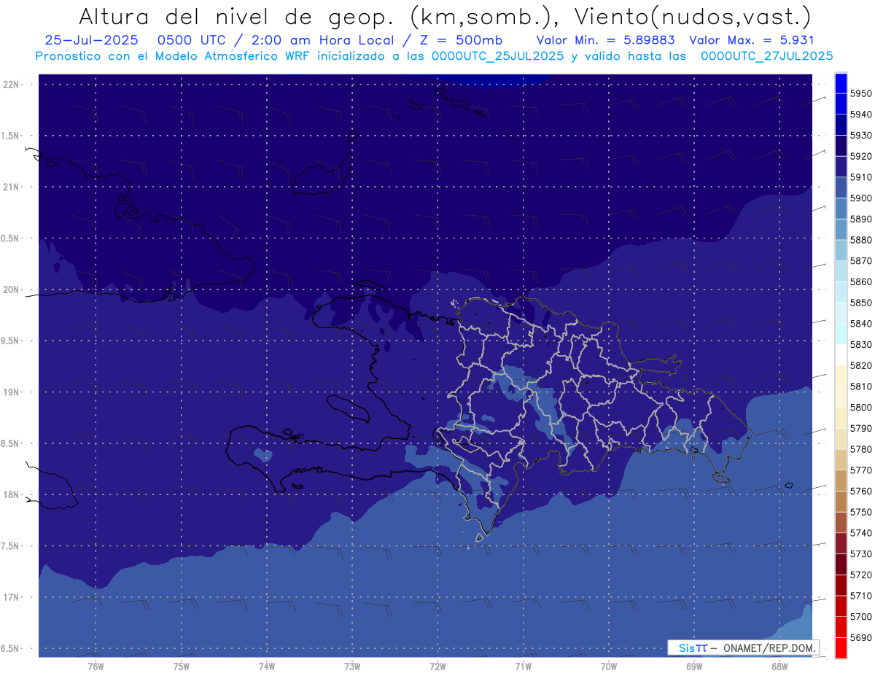Screen dimensions: 875x676
Task: Click the 5710 value on the color scale
Action: click(x=861, y=596)
